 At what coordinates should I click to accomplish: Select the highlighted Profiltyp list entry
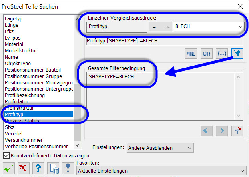39,114
